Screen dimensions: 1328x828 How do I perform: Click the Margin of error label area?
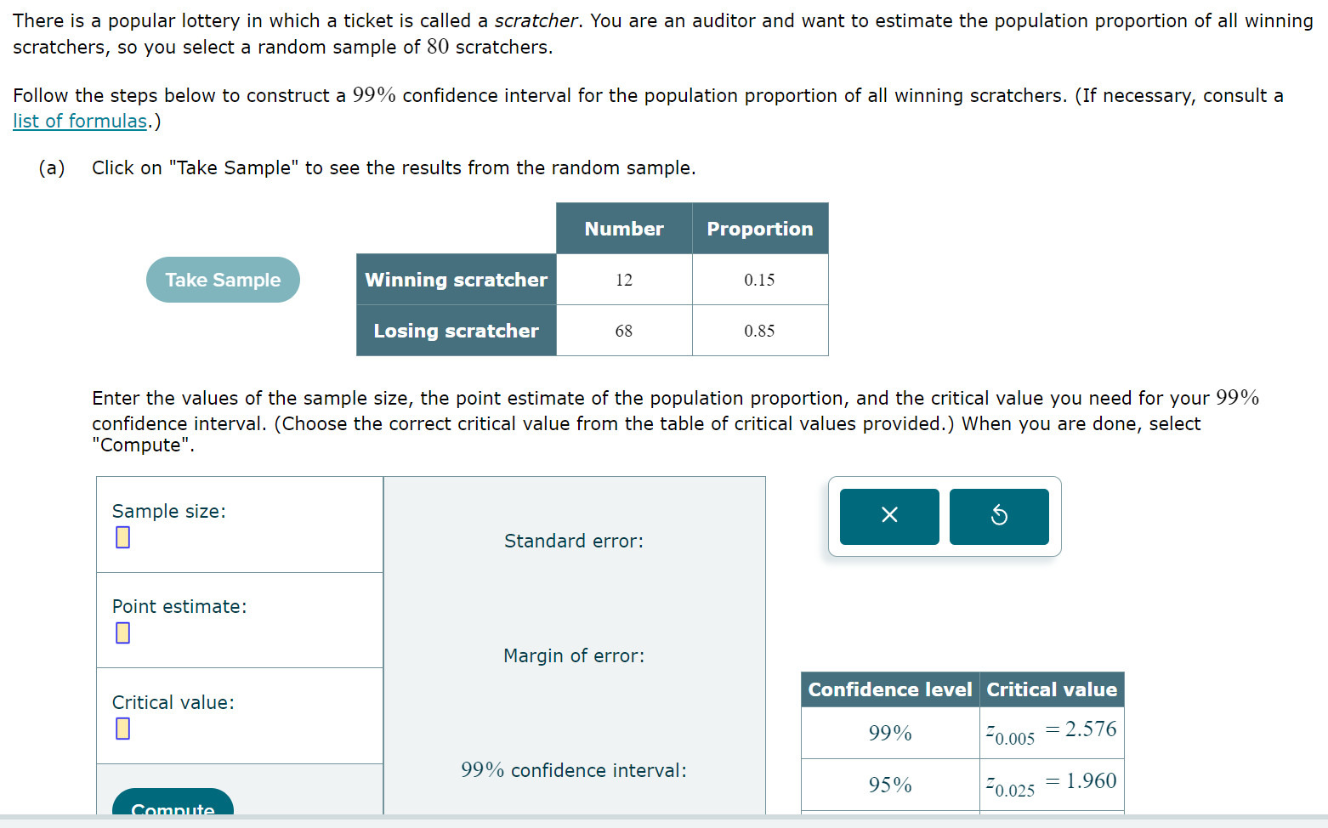[574, 655]
